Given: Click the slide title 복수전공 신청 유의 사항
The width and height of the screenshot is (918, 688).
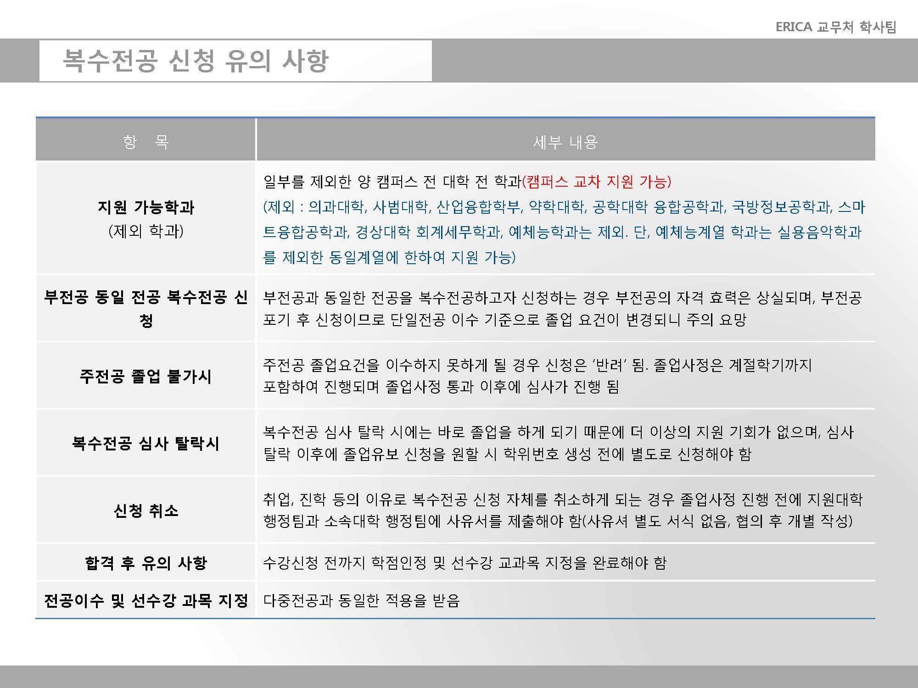Looking at the screenshot, I should [195, 61].
